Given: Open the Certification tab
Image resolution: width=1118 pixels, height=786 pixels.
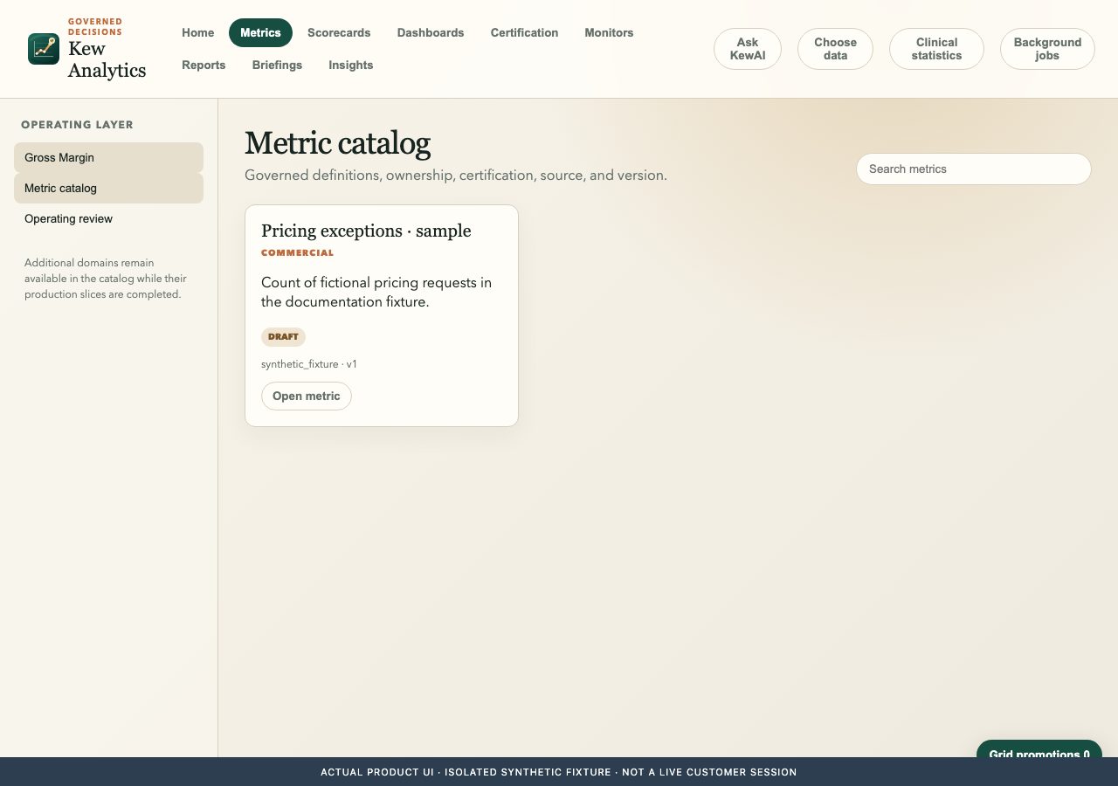Looking at the screenshot, I should [x=524, y=32].
